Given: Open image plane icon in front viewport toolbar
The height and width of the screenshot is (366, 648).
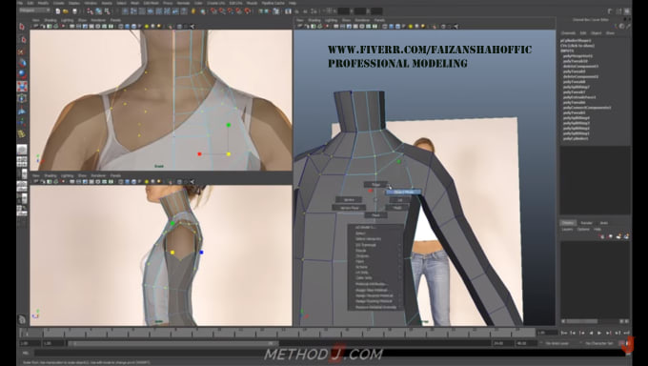Looking at the screenshot, I should click(x=56, y=26).
